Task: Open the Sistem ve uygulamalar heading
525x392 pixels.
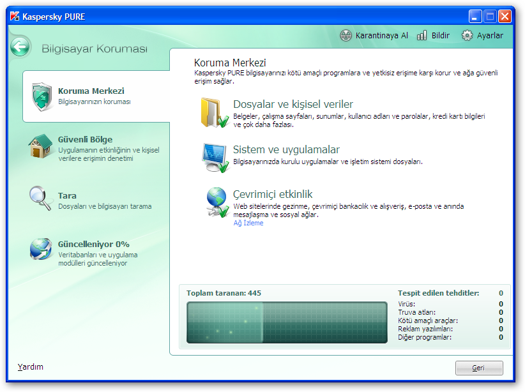Action: click(286, 149)
